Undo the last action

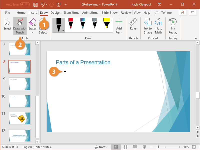pos(42,4)
